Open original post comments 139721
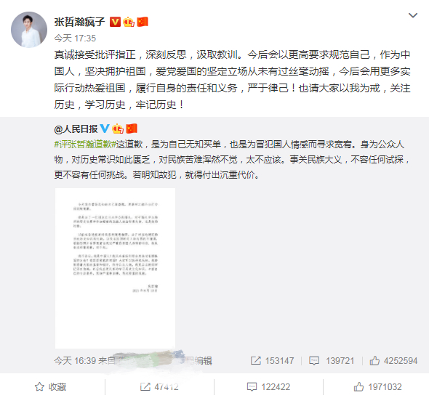 coord(332,361)
